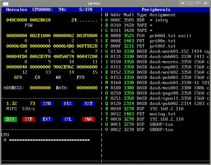
Task: Click the dasd/spool1.3350 assignment
Action: tap(170, 98)
